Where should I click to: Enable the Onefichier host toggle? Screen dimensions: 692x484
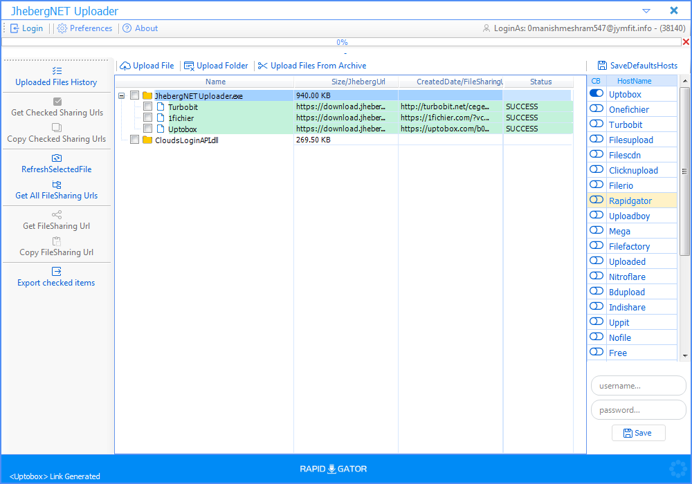597,109
